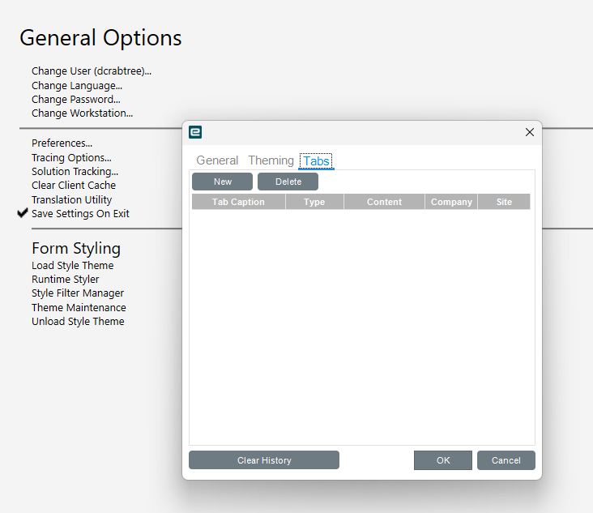Click the Content column header

384,202
